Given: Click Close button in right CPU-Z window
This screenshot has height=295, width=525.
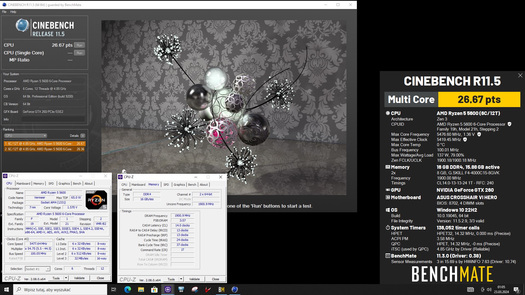Looking at the screenshot, I should [215, 279].
